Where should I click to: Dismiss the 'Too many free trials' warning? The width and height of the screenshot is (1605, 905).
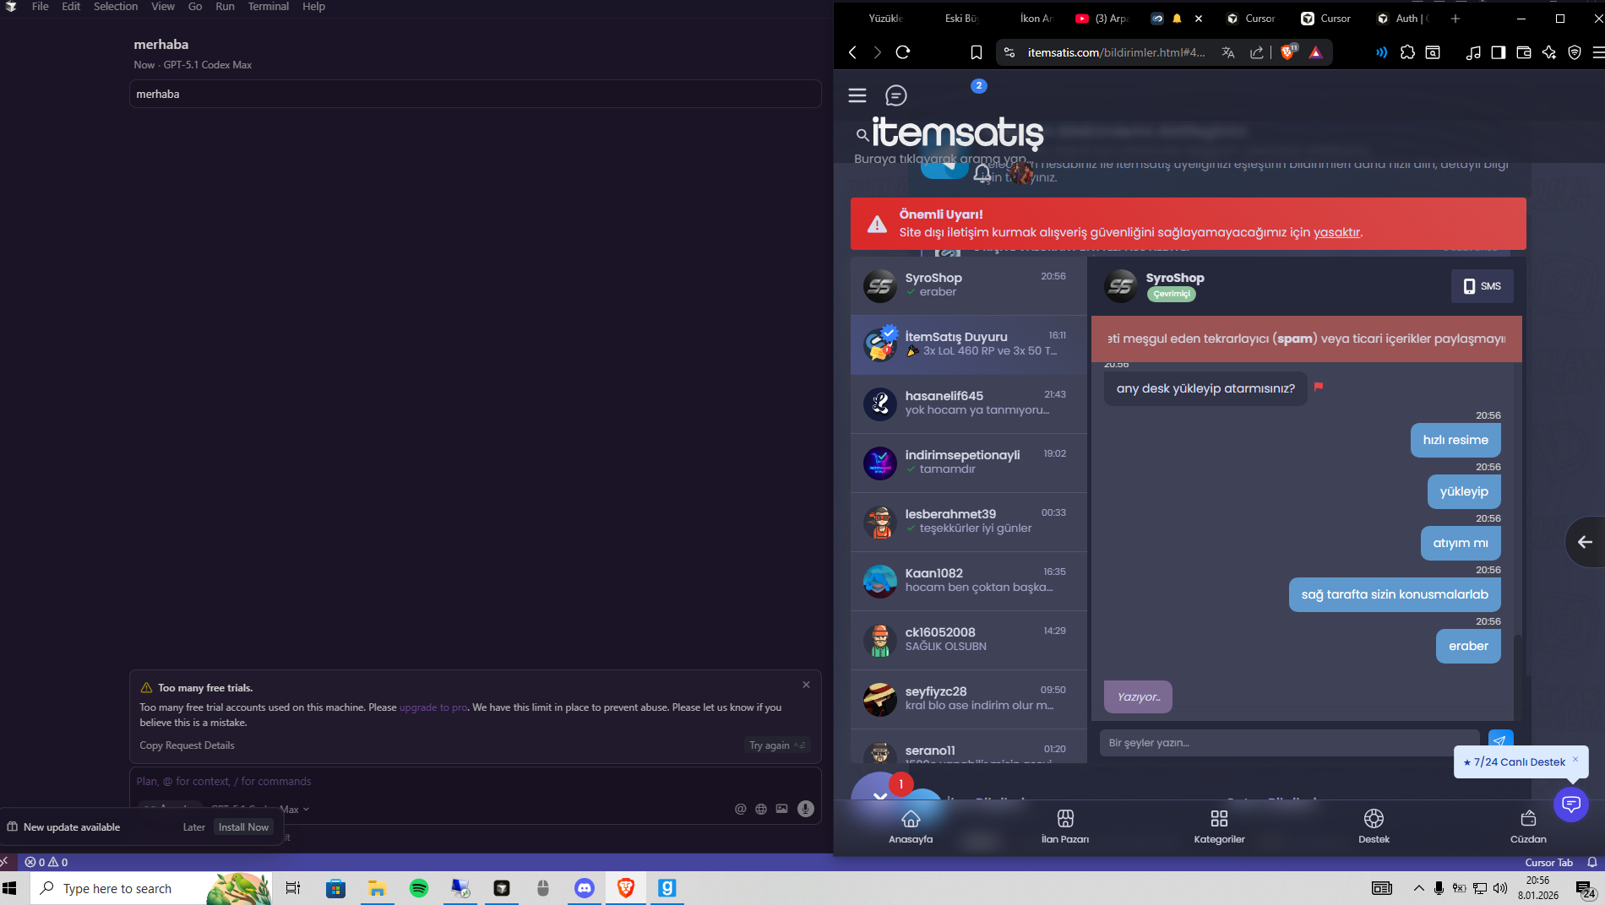click(x=806, y=685)
